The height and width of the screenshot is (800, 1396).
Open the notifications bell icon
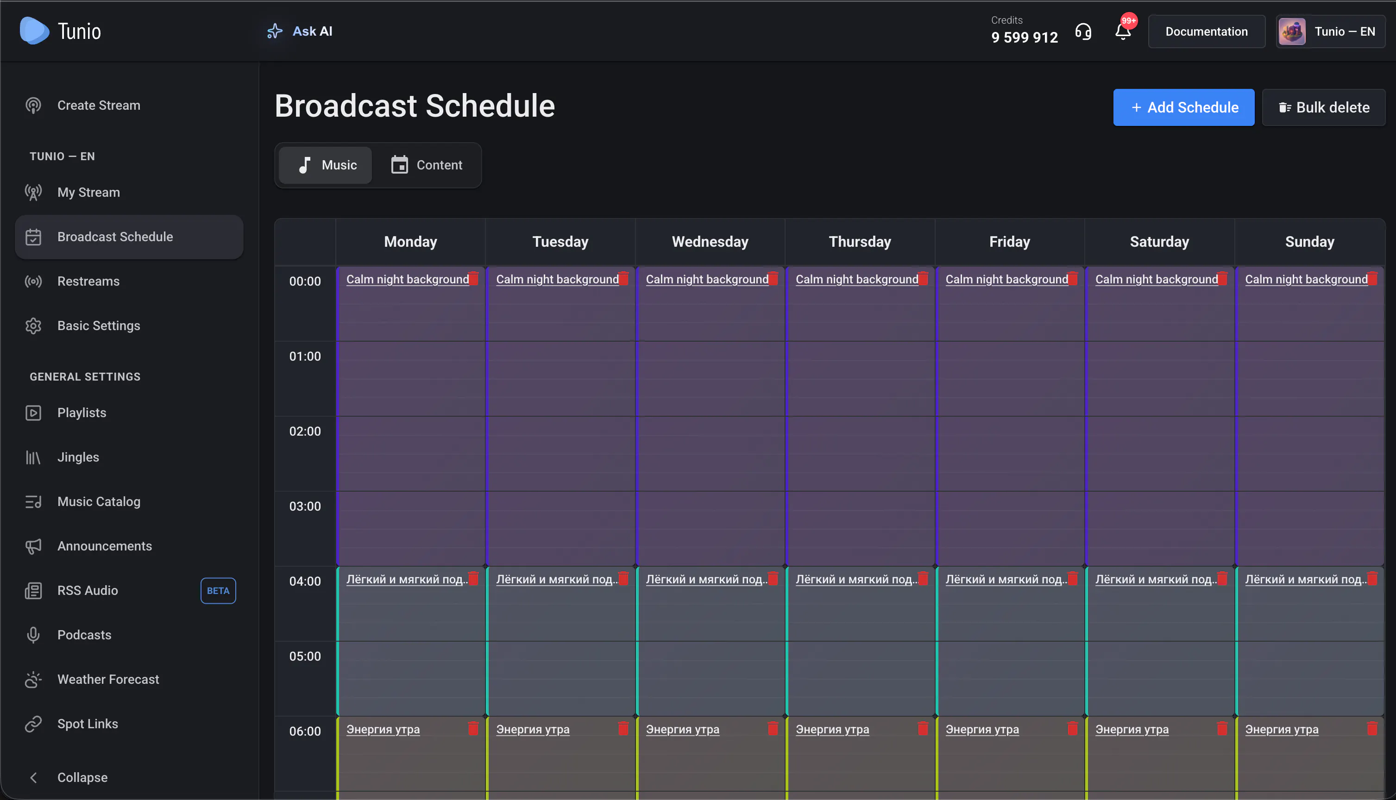[1123, 32]
